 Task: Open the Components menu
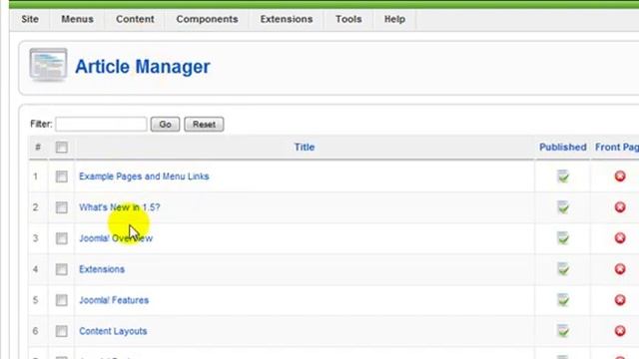tap(207, 19)
